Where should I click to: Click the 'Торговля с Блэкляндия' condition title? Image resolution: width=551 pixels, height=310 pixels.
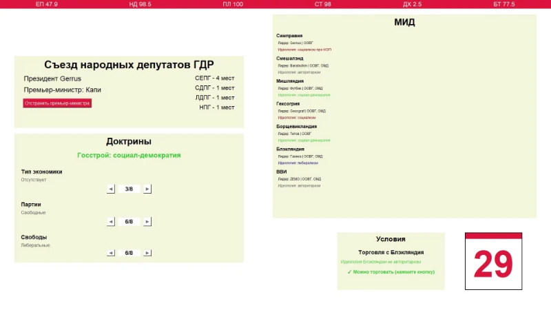tap(391, 252)
